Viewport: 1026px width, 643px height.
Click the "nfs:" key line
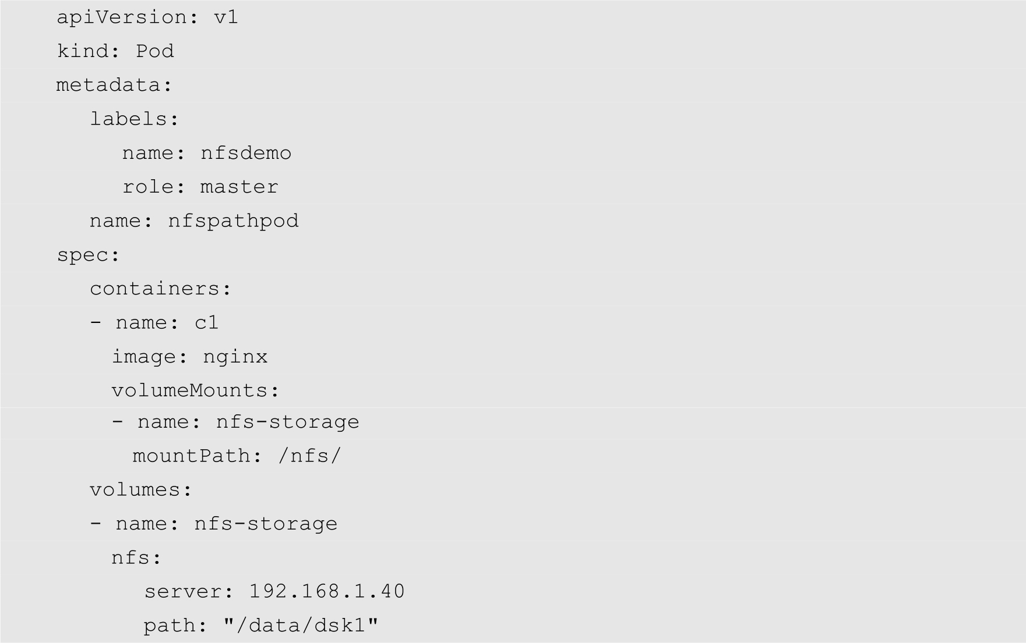coord(136,557)
